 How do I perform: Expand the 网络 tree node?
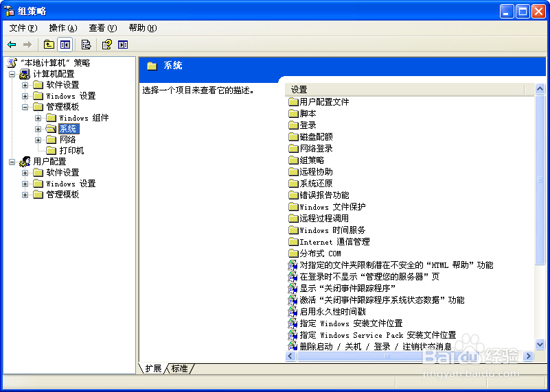point(38,140)
